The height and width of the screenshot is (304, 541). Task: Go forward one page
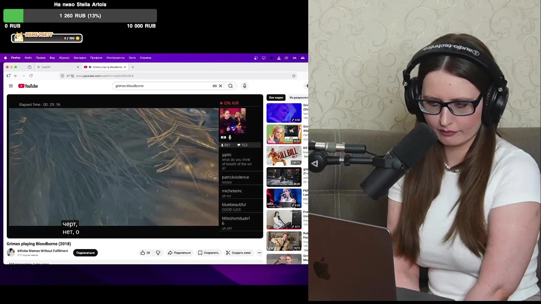23,76
